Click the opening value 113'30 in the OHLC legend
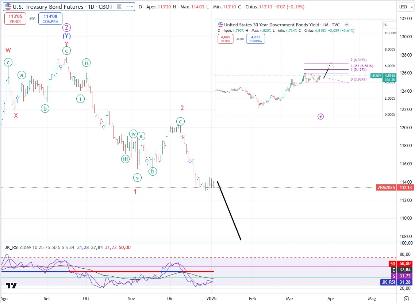The height and width of the screenshot is (303, 415). (x=164, y=7)
